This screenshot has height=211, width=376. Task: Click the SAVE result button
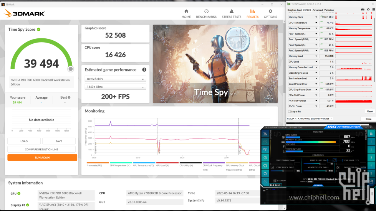pos(59,141)
